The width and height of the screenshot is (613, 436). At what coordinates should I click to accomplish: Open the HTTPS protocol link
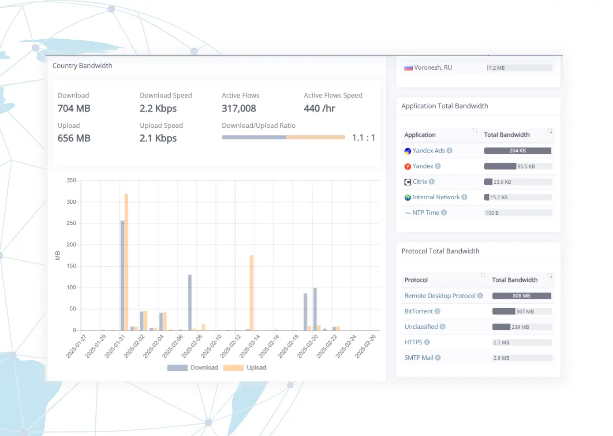(x=413, y=342)
